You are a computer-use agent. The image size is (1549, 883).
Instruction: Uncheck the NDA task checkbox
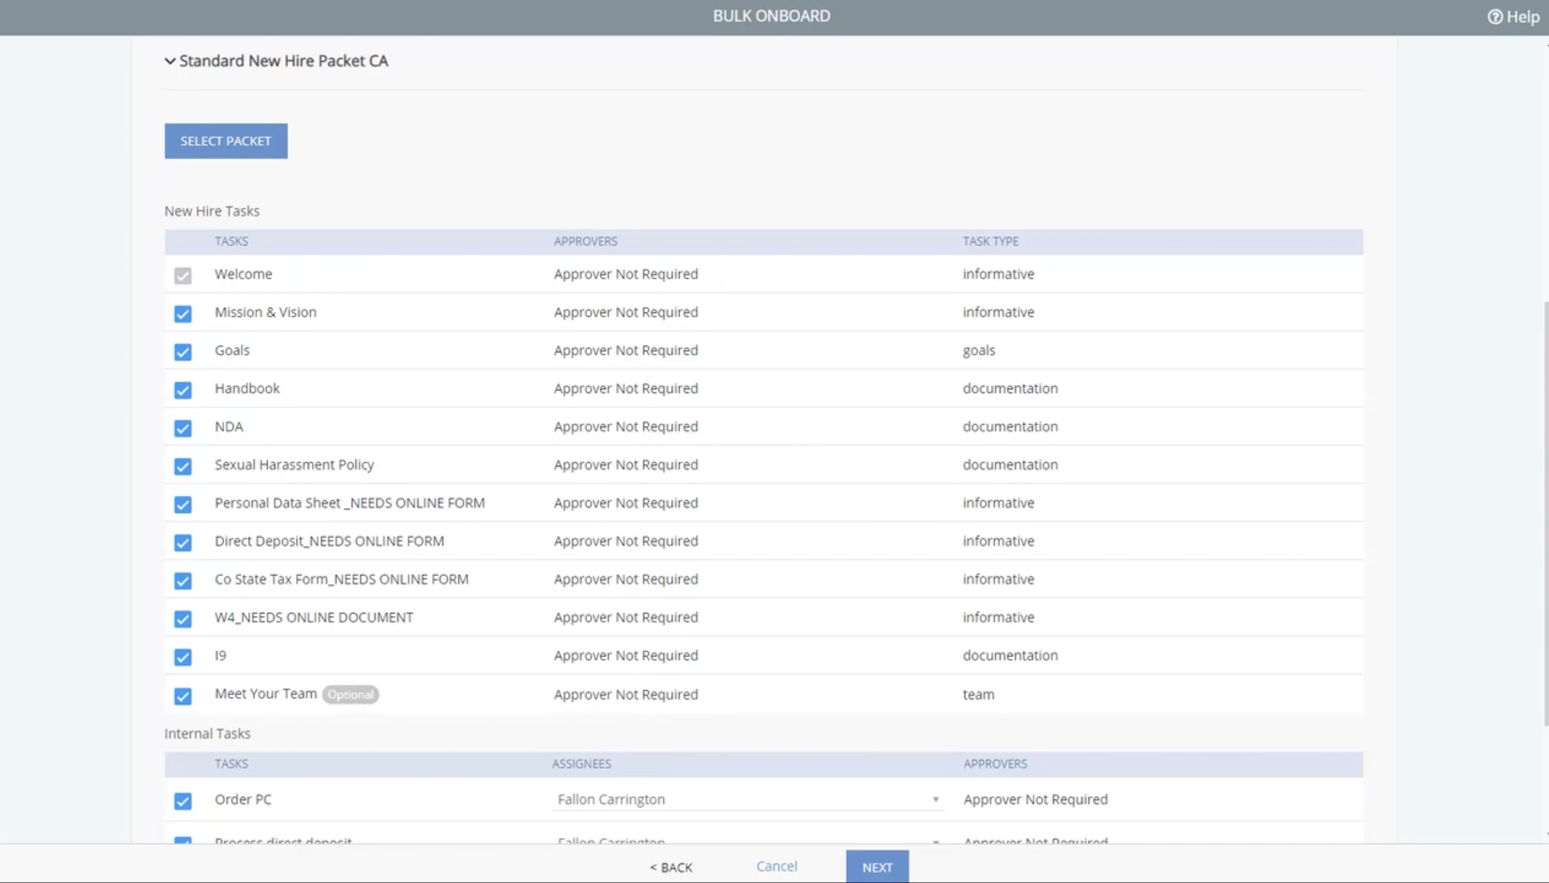click(x=182, y=428)
